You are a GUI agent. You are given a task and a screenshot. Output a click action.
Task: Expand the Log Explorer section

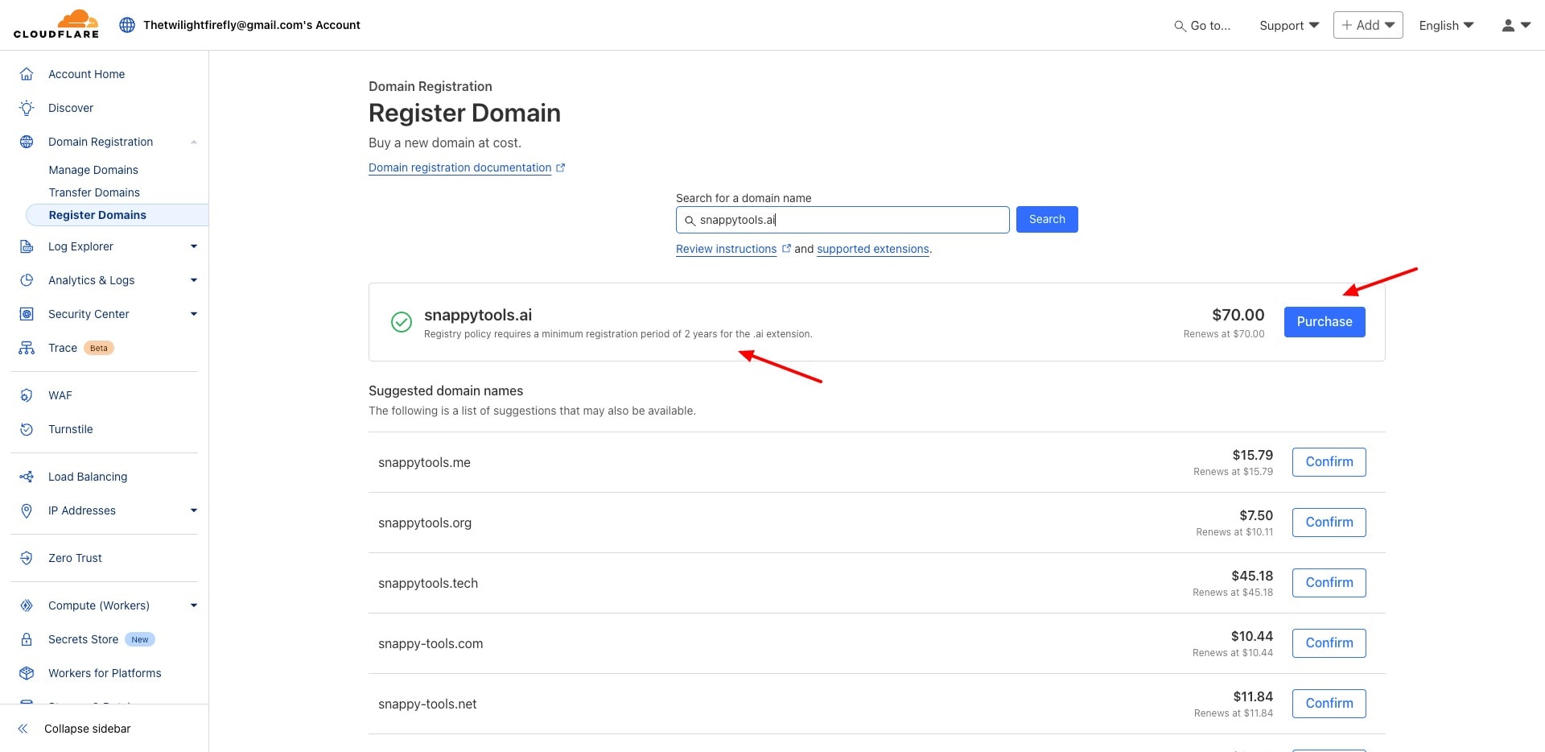click(x=193, y=246)
